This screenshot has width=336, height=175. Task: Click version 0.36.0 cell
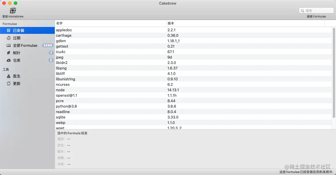[x=173, y=35]
